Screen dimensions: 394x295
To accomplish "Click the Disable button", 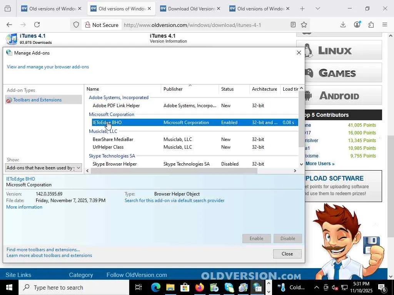I will click(288, 238).
